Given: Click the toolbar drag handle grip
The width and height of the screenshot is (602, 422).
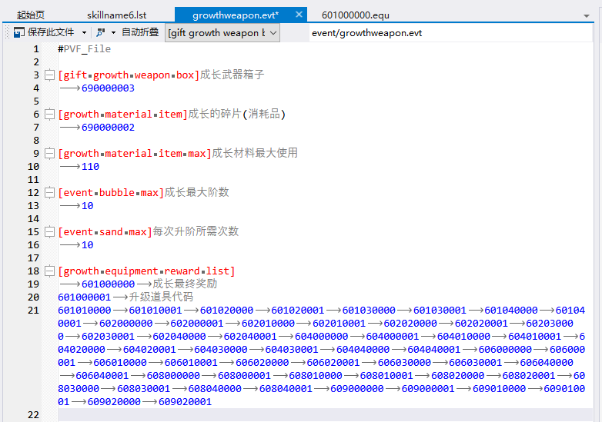Looking at the screenshot, I should (x=7, y=32).
